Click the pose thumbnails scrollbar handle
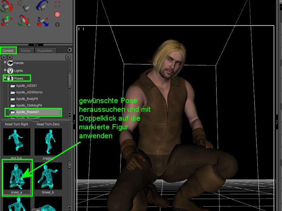Viewport: 282px width, 211px height. pyautogui.click(x=69, y=165)
